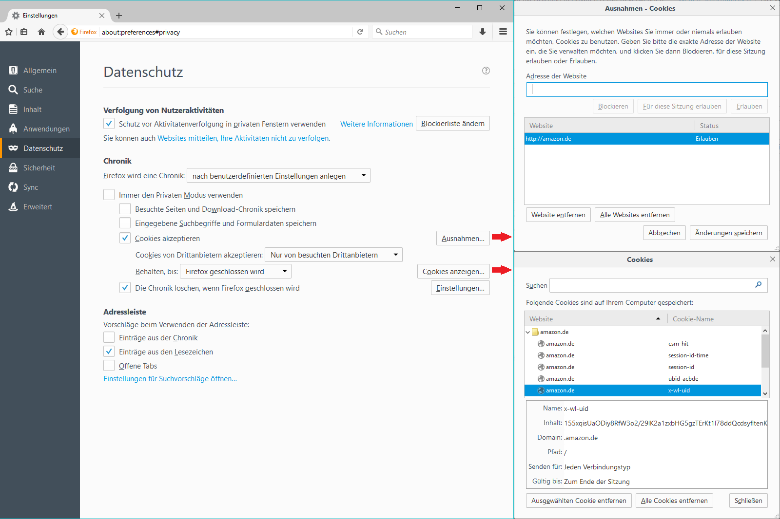Sort exceptions by Website column header
The height and width of the screenshot is (519, 780).
point(609,126)
